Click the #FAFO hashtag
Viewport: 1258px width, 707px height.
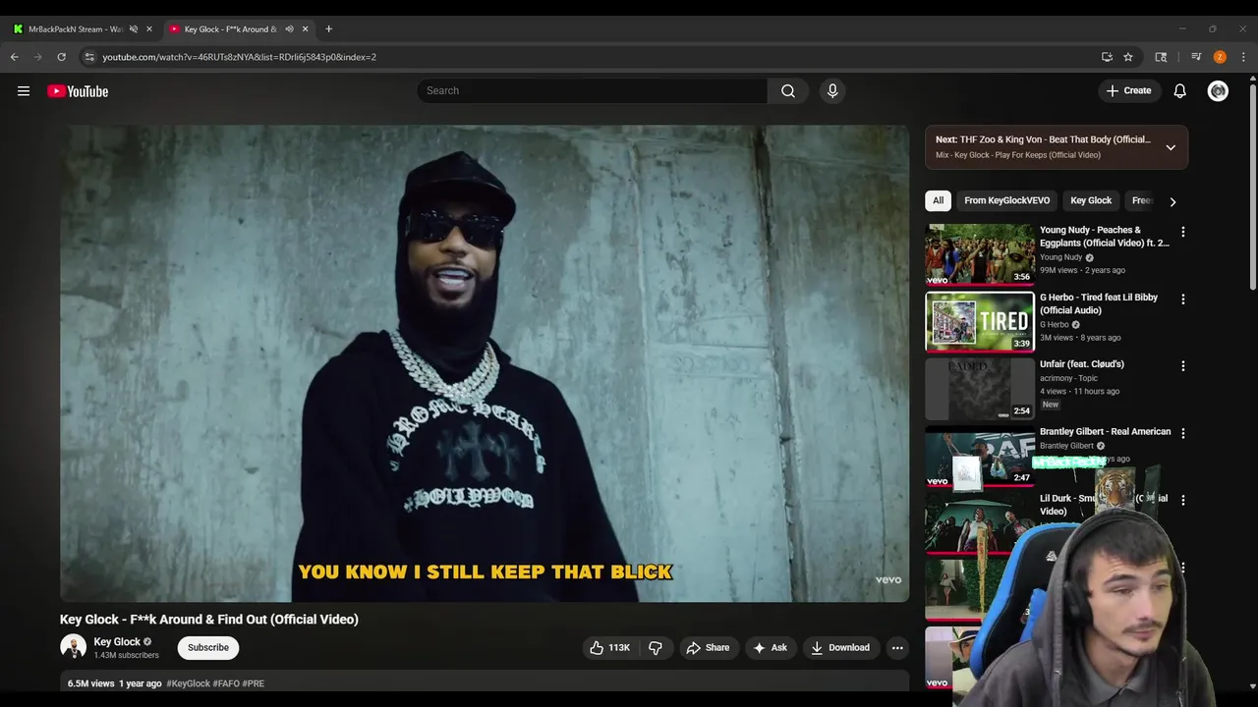pyautogui.click(x=226, y=683)
